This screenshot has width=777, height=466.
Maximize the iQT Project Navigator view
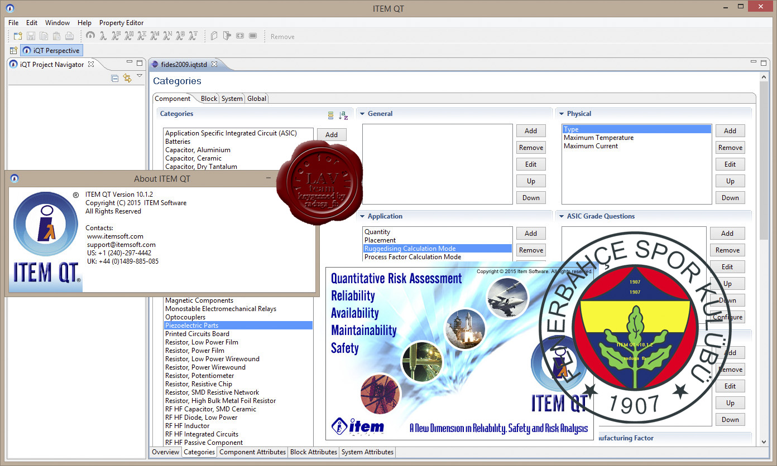click(139, 62)
